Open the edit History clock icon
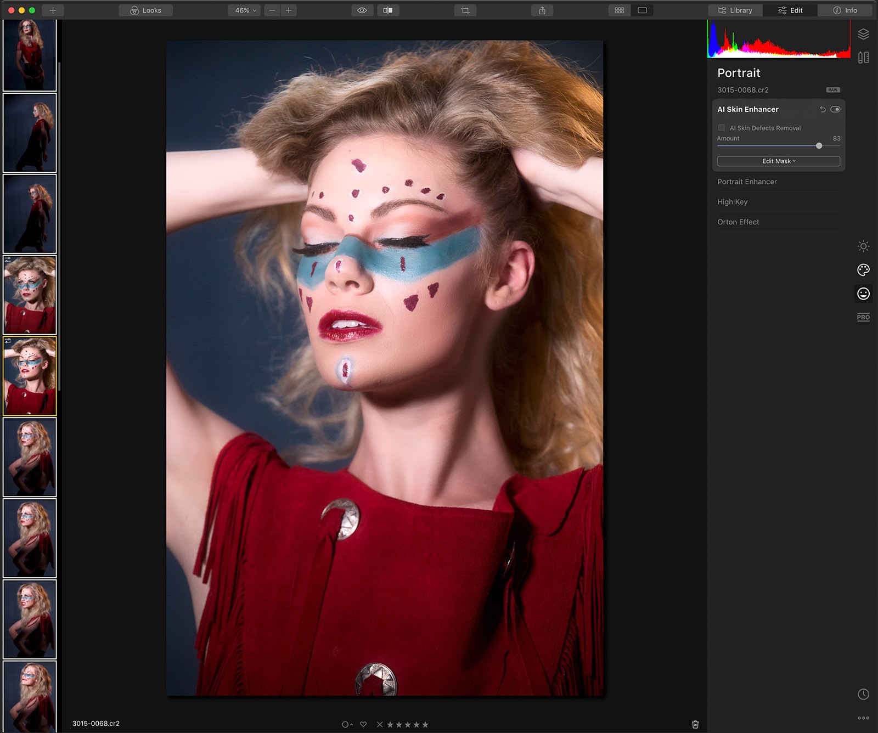This screenshot has height=733, width=878. pos(863,694)
